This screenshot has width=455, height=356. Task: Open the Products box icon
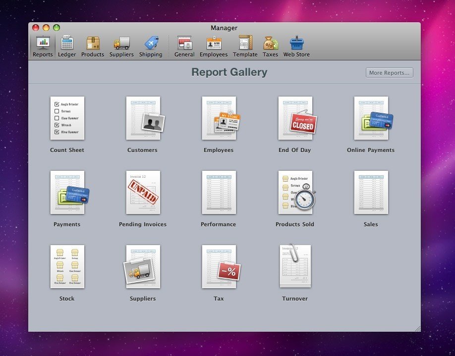(x=93, y=43)
